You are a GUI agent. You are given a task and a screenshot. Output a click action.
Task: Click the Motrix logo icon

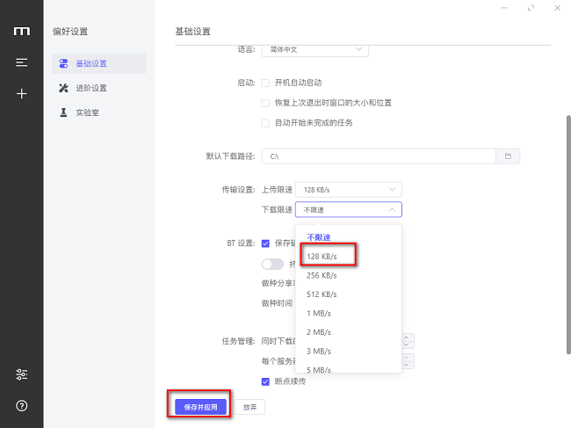click(21, 32)
